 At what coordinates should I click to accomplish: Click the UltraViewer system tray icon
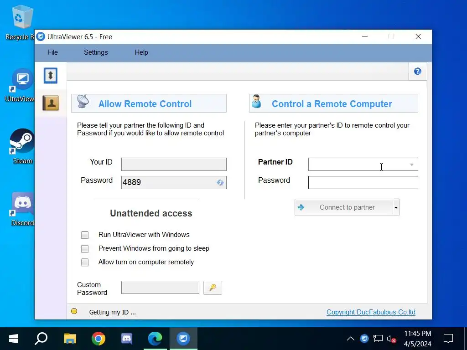[x=364, y=339]
